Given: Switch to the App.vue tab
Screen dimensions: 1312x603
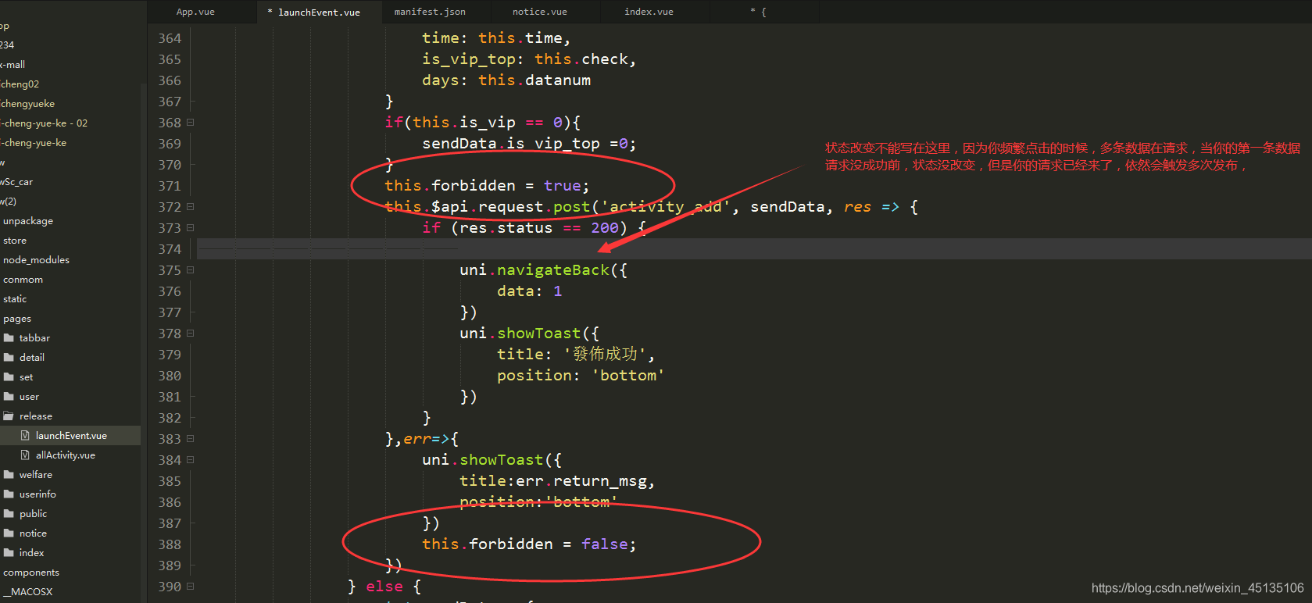Looking at the screenshot, I should click(195, 12).
